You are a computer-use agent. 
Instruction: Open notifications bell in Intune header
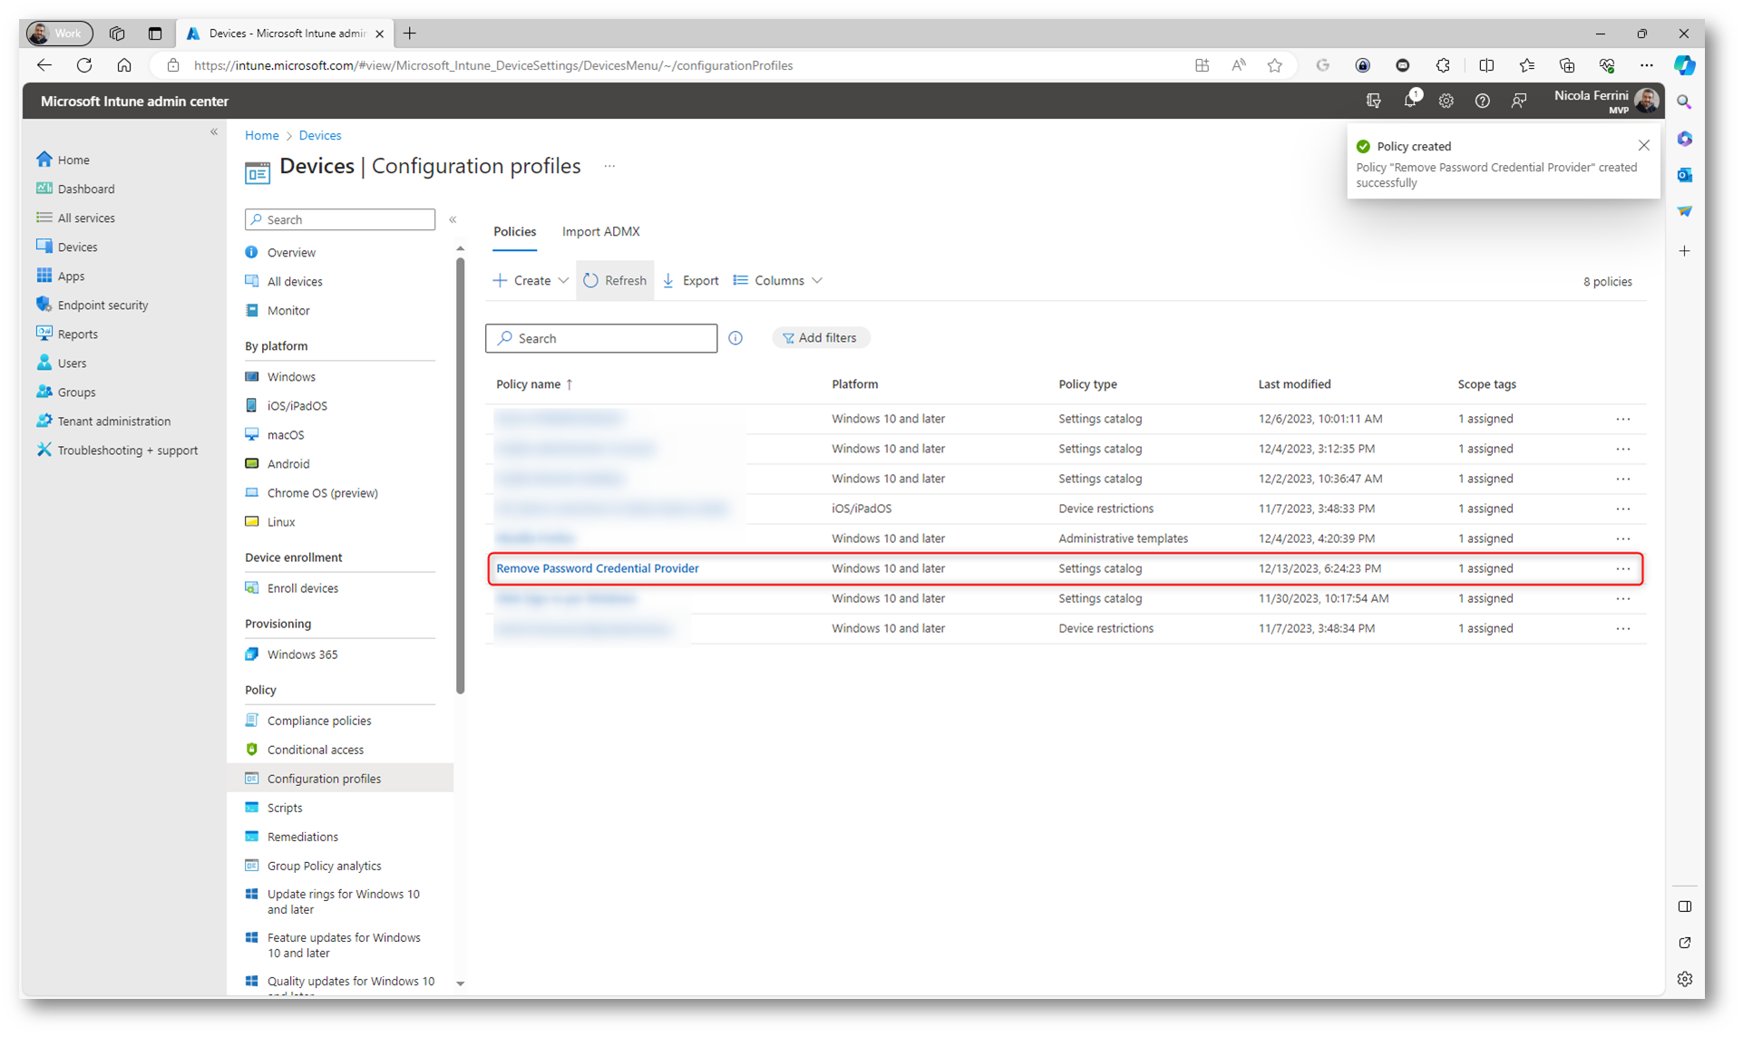coord(1410,101)
